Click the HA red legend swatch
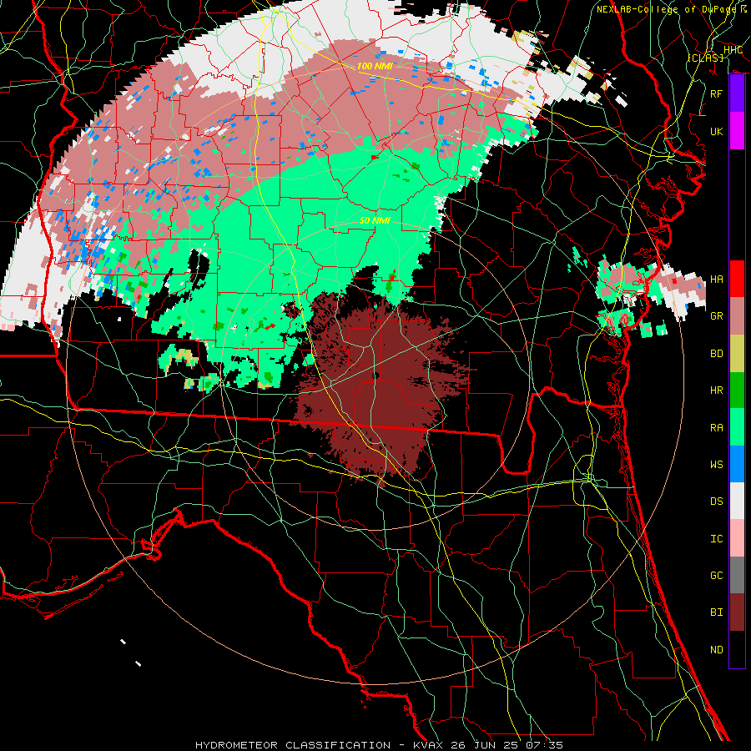 point(737,279)
